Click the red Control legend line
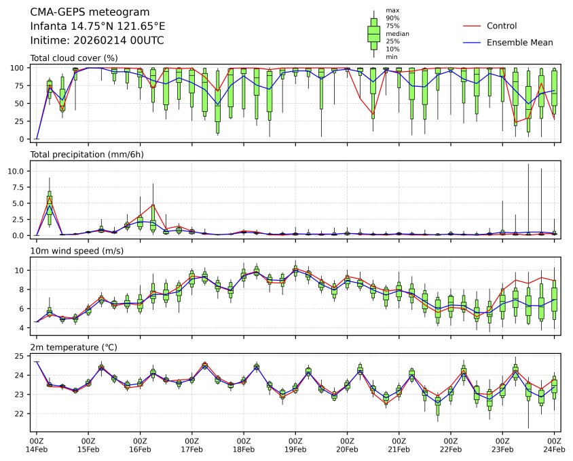Image resolution: width=573 pixels, height=461 pixels. pyautogui.click(x=471, y=26)
